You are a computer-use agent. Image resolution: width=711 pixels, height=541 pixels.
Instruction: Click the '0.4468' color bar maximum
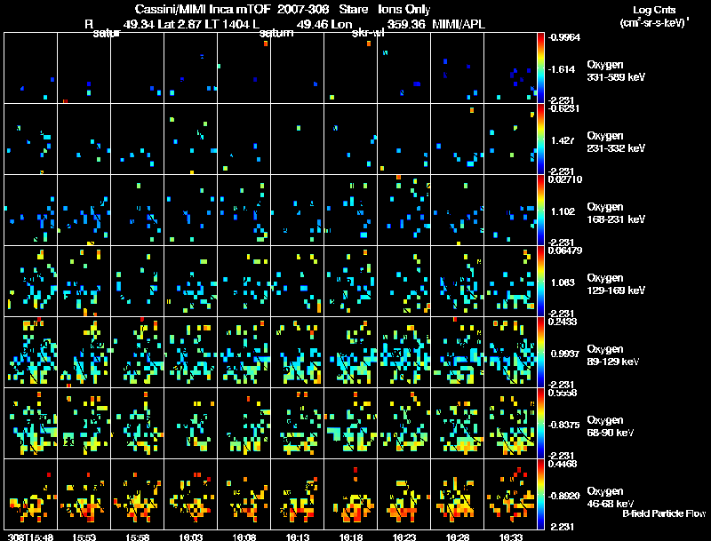click(x=563, y=464)
